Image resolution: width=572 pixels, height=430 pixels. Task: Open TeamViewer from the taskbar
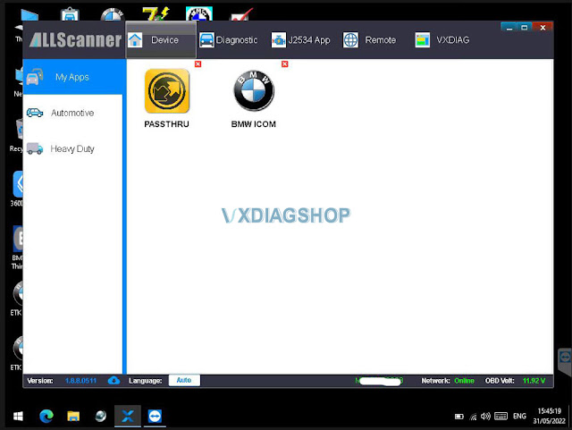[x=155, y=416]
